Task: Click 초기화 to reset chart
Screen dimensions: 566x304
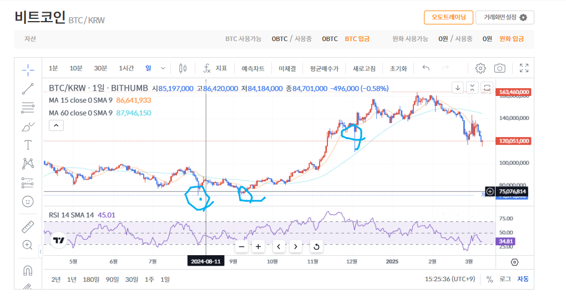Action: click(x=398, y=69)
